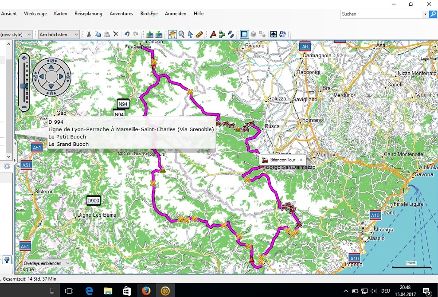The width and height of the screenshot is (438, 297).
Task: Click the filter funnel icon
Action: pyautogui.click(x=7, y=260)
